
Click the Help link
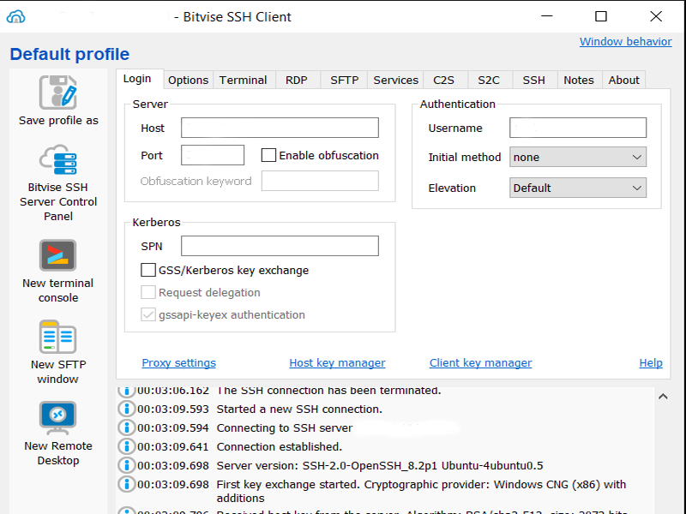click(x=651, y=362)
